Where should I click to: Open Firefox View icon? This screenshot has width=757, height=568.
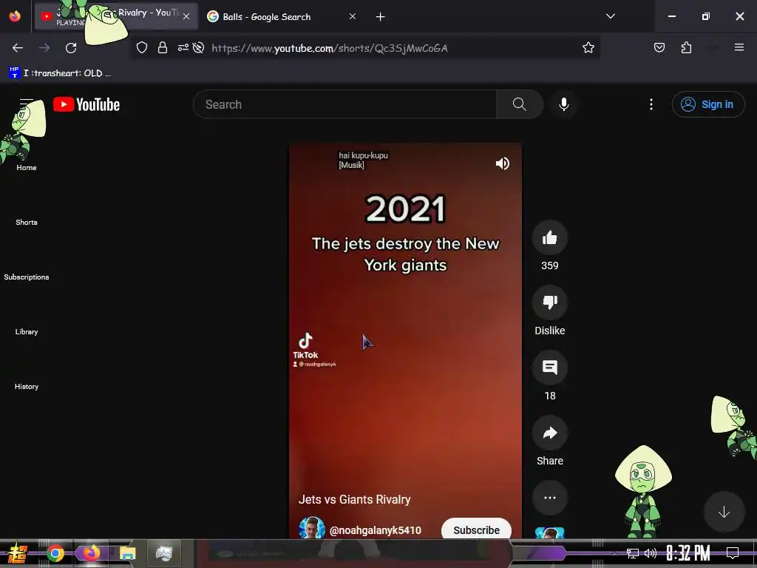tap(15, 16)
